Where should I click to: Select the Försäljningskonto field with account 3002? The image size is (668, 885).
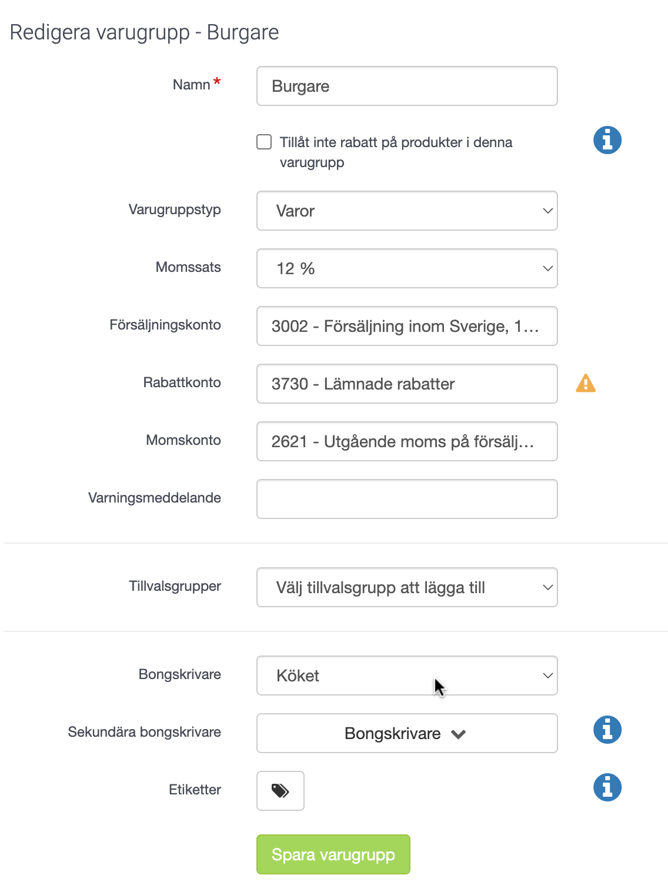[x=407, y=326]
